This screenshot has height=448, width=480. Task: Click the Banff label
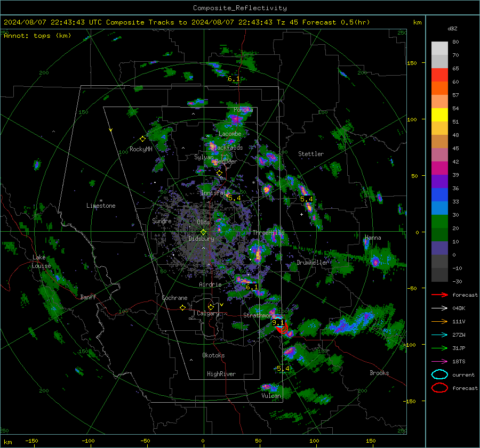(x=88, y=297)
